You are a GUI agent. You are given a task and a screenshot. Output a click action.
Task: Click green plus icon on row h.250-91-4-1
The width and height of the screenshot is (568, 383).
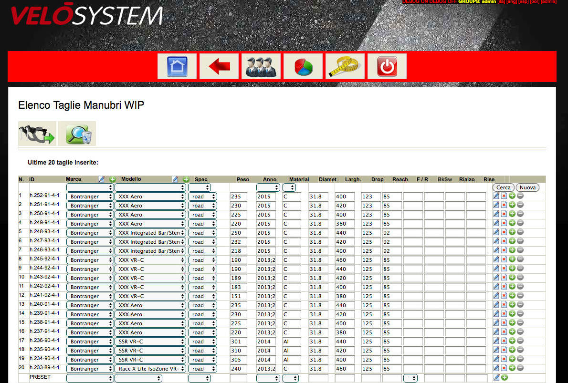(x=512, y=214)
